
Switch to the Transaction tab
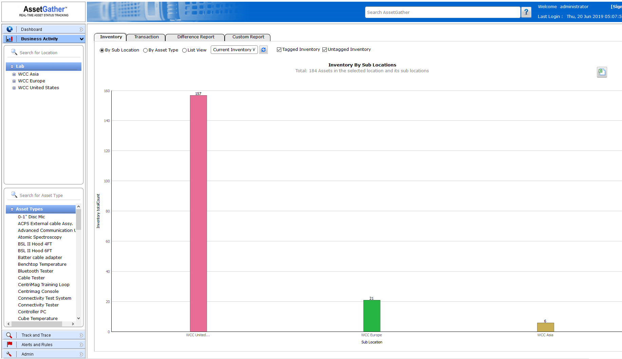tap(146, 37)
